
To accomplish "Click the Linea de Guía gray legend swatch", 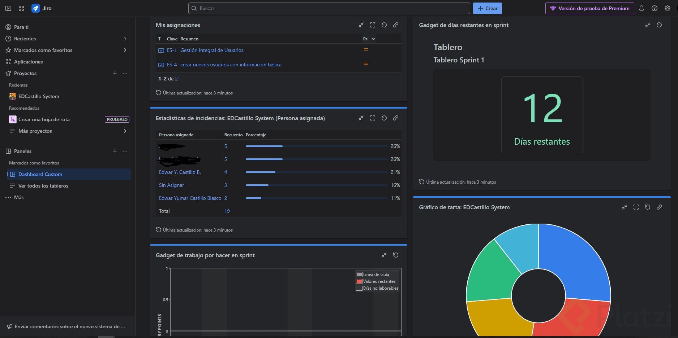I will tap(359, 275).
